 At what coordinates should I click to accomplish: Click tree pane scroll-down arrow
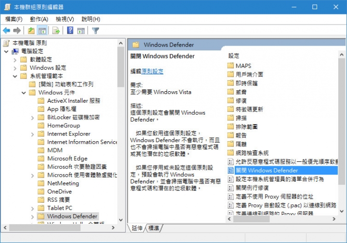click(x=120, y=219)
